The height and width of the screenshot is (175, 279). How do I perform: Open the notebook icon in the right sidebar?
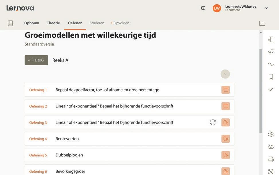point(271,39)
